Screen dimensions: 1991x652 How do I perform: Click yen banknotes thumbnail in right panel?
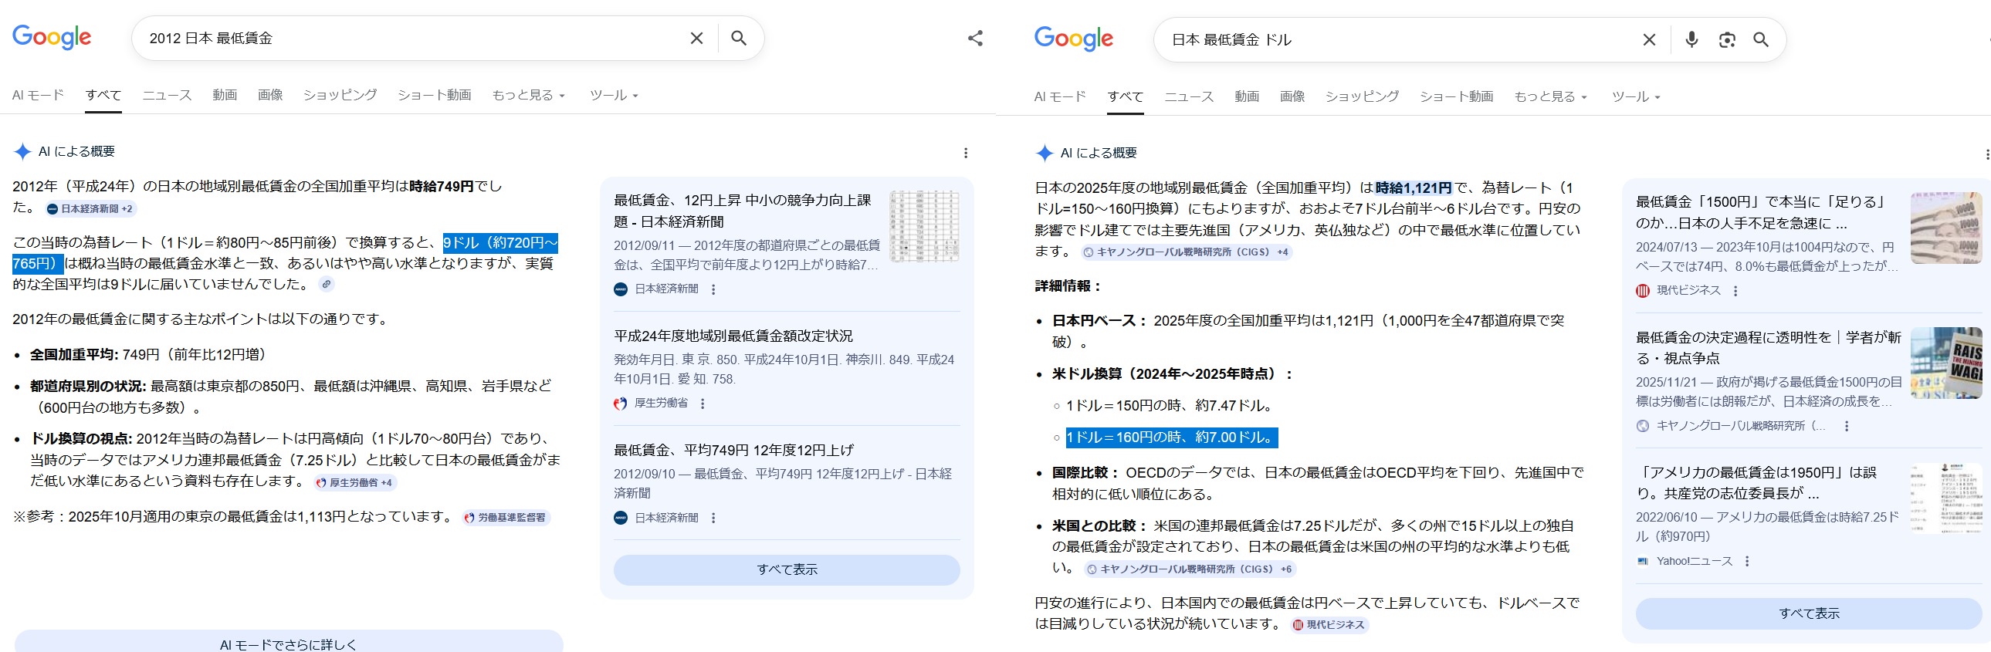click(x=1945, y=228)
